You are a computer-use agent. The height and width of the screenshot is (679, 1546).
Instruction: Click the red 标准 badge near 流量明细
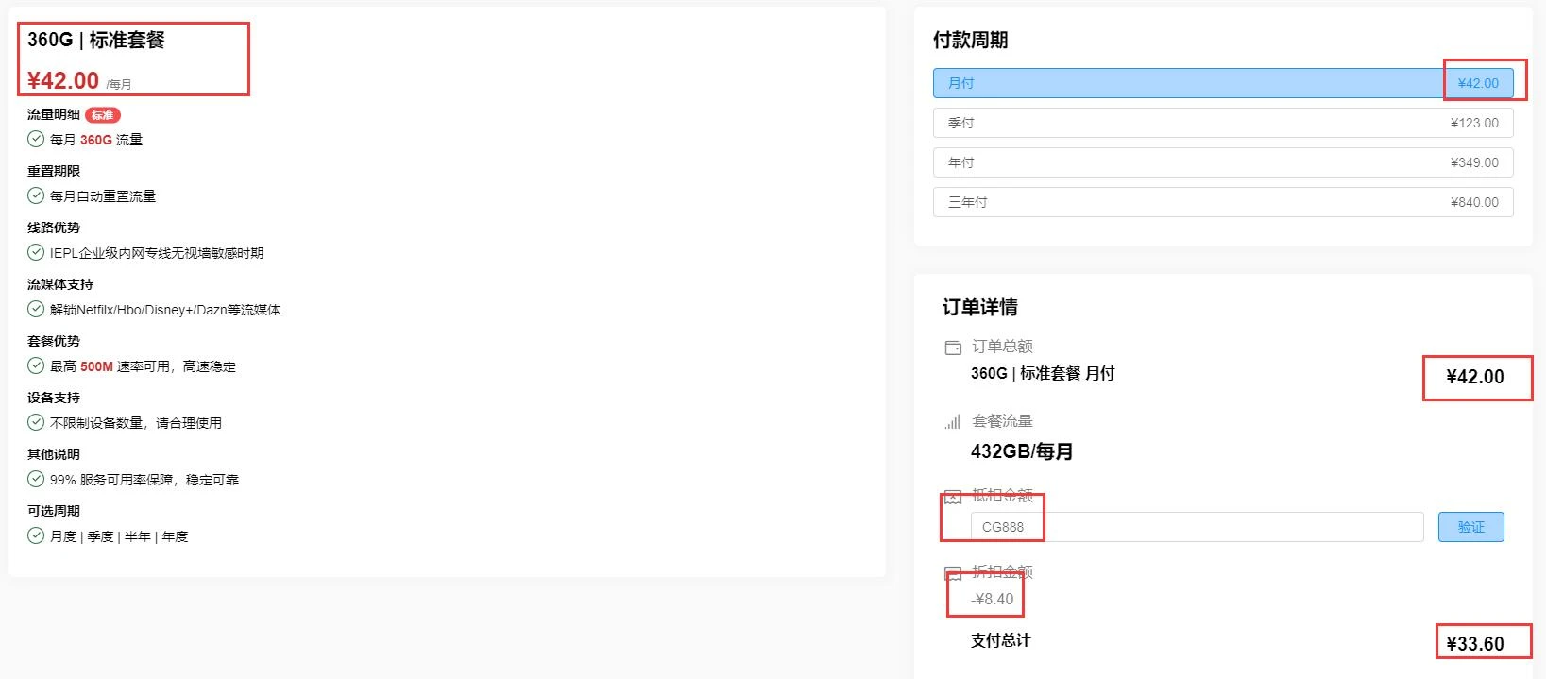pos(103,115)
